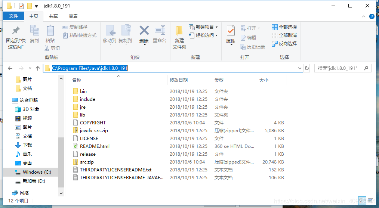This screenshot has width=379, height=208.
Task: Open the Copy To (复制到) menu
Action: (x=125, y=34)
